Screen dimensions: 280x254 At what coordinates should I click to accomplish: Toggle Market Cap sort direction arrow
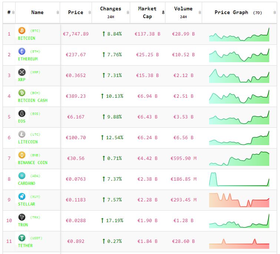(x=163, y=13)
